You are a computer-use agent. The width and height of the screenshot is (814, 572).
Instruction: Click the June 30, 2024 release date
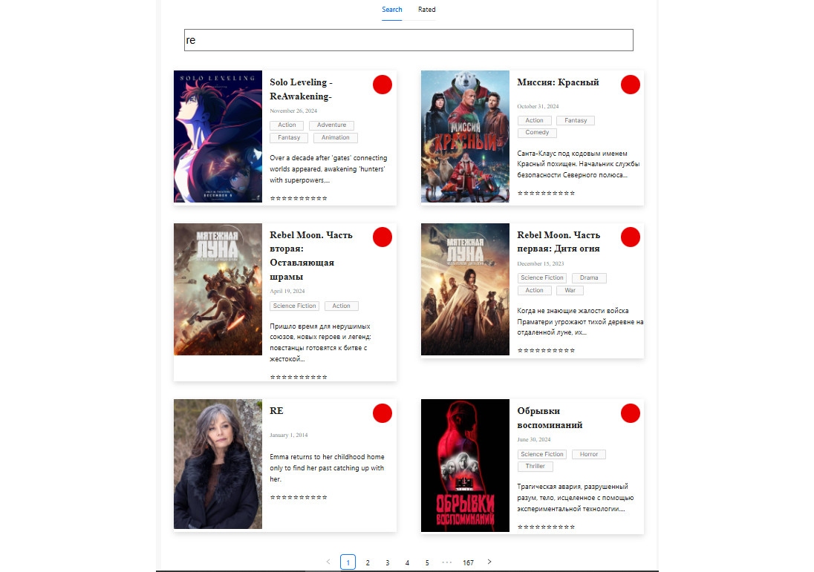[534, 439]
